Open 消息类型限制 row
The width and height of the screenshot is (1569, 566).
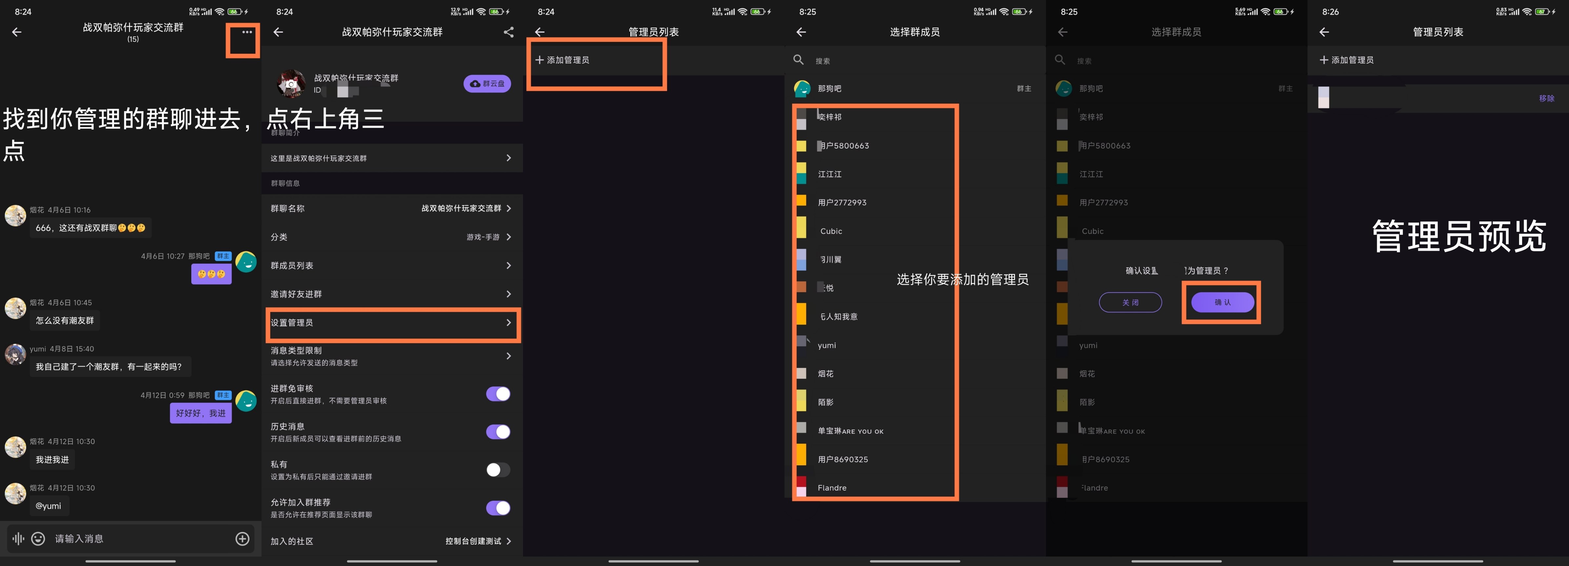pos(392,356)
